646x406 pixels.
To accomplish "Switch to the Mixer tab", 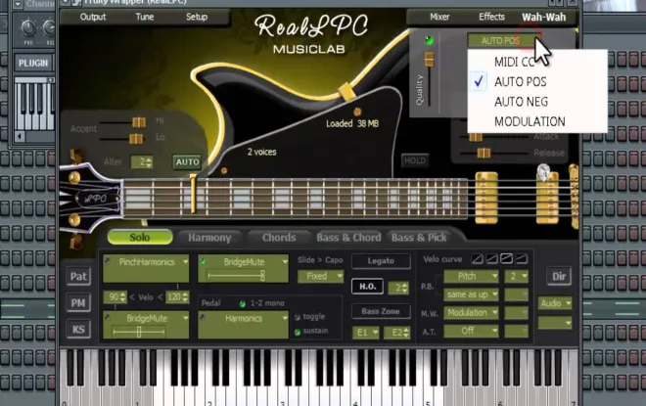I will click(439, 17).
